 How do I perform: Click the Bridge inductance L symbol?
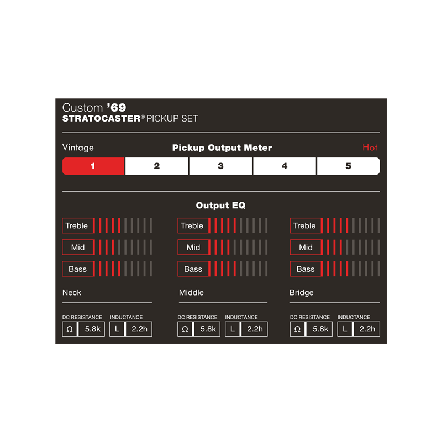coord(345,329)
